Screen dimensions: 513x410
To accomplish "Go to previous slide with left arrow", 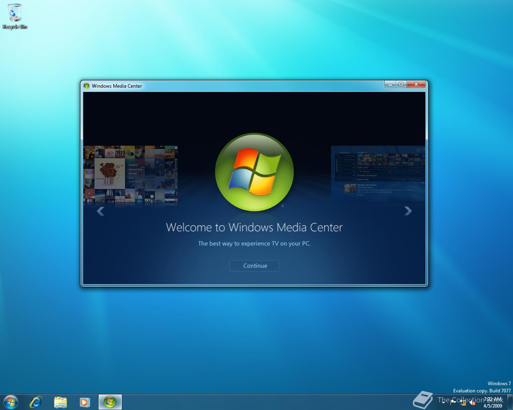I will [x=100, y=211].
